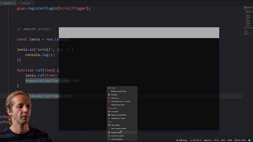Screen dimensions: 253x142
Task: Click 'const lenis' declaration text
Action: click(28, 39)
